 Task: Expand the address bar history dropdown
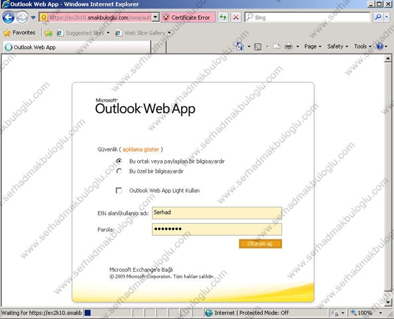(x=156, y=17)
